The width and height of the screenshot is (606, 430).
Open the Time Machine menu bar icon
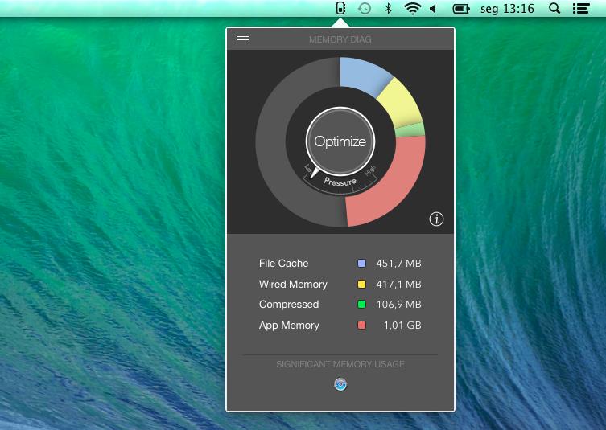(x=365, y=9)
